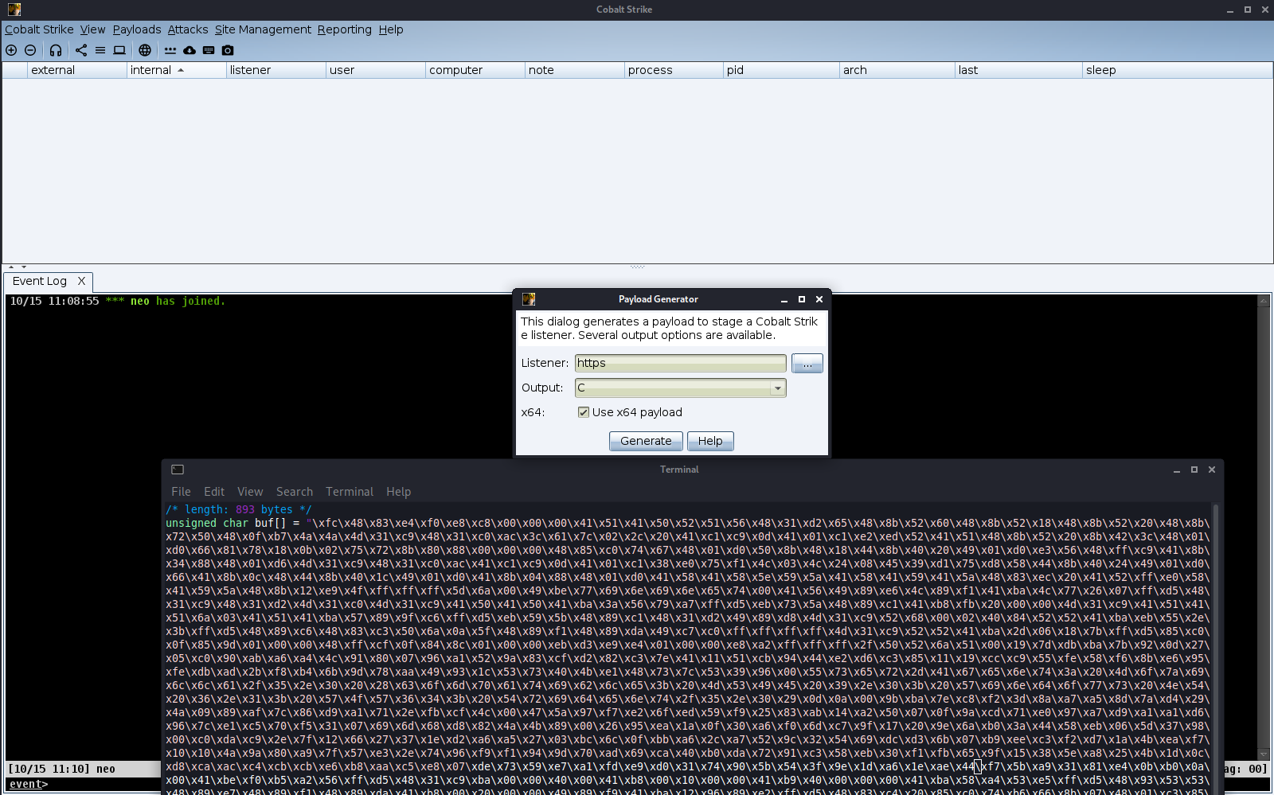Open Terminal's View menu
Image resolution: width=1274 pixels, height=795 pixels.
250,492
